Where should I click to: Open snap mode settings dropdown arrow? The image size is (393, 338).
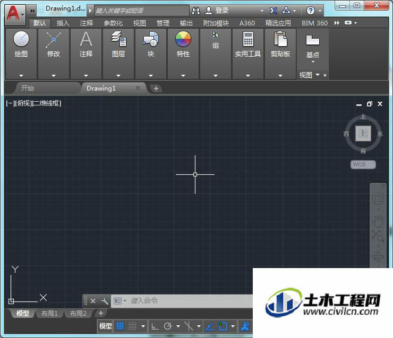pyautogui.click(x=143, y=326)
